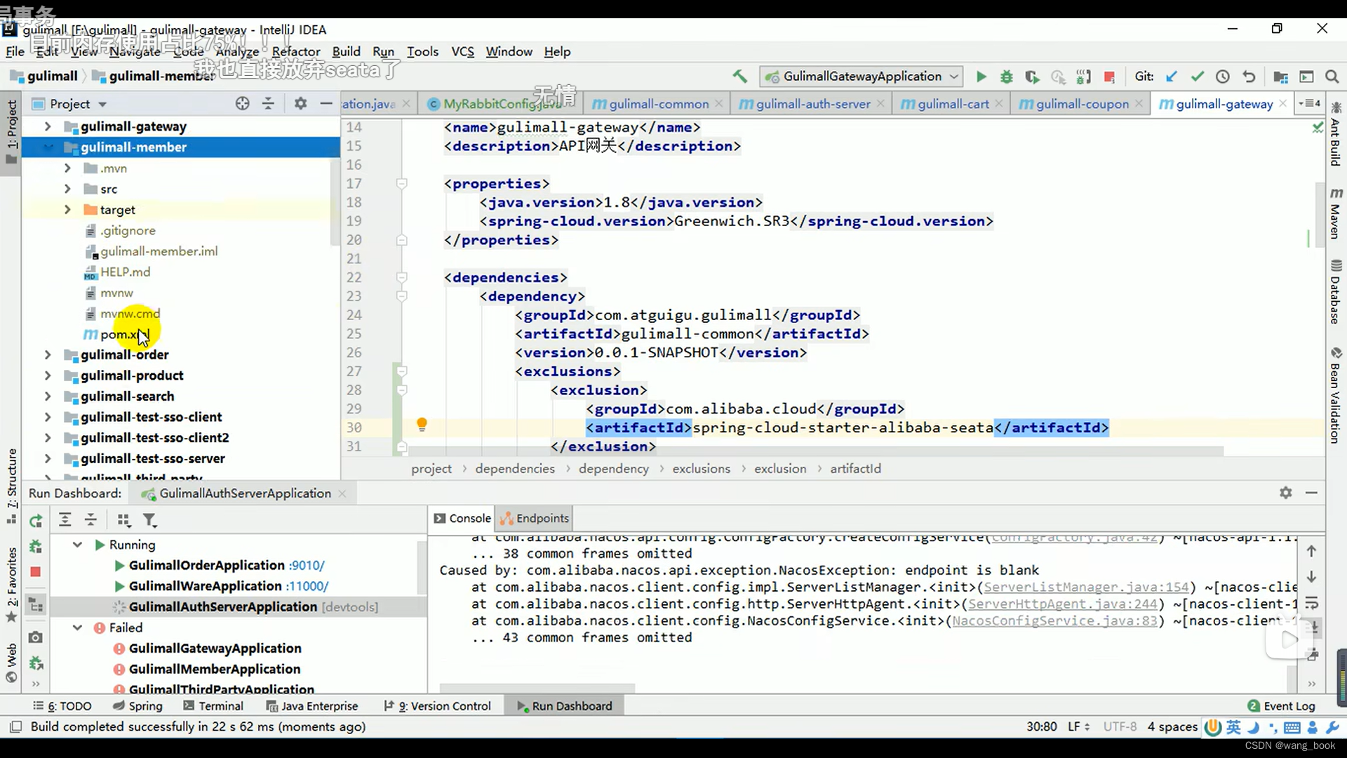
Task: Open Project Structure icon in toolbar
Action: 1280,77
